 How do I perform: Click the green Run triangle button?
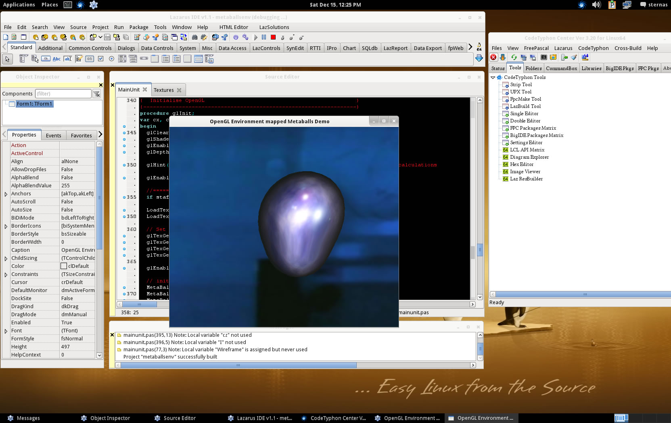point(255,37)
